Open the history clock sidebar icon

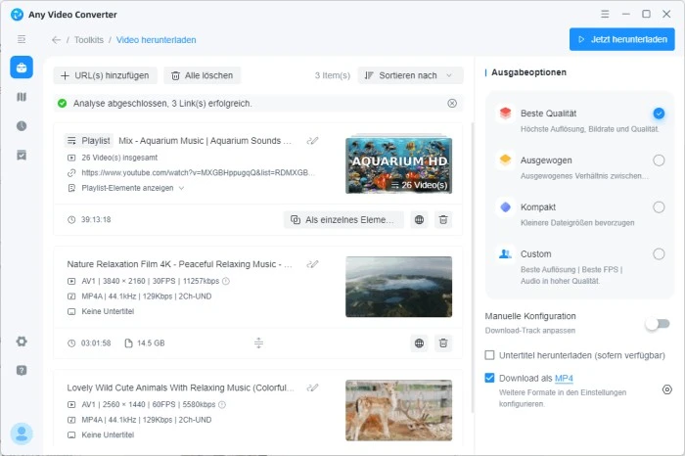[x=22, y=126]
